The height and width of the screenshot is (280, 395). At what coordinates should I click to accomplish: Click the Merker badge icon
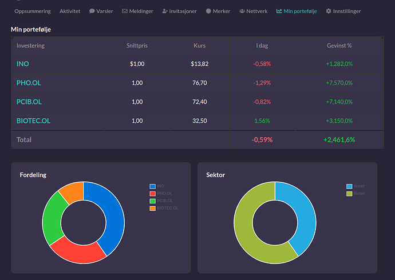(208, 11)
